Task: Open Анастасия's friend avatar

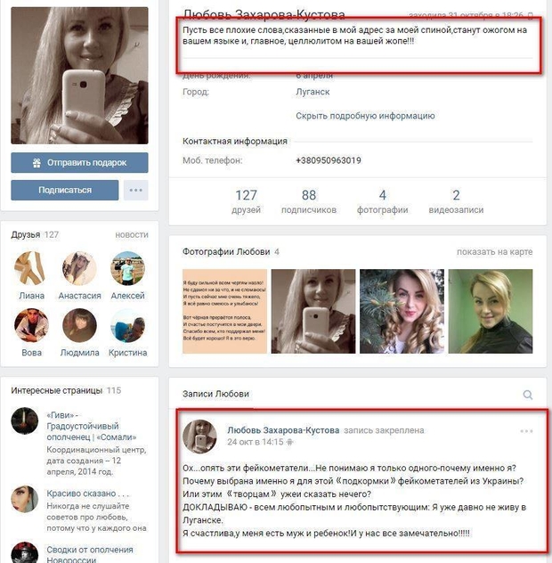Action: coord(79,268)
